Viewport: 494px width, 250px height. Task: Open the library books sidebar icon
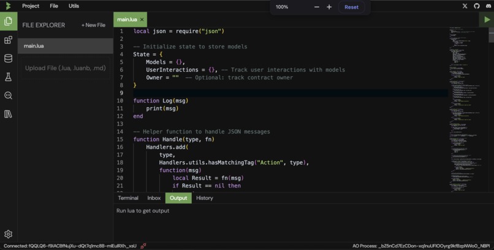click(x=8, y=114)
